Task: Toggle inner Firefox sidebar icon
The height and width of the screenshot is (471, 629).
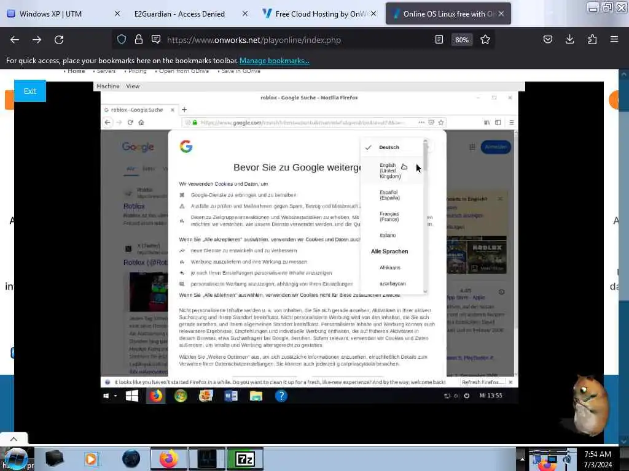Action: 498,123
